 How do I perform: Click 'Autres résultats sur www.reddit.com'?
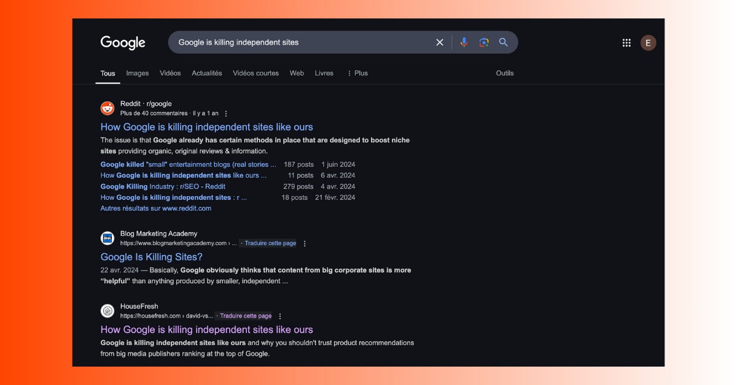pos(156,208)
